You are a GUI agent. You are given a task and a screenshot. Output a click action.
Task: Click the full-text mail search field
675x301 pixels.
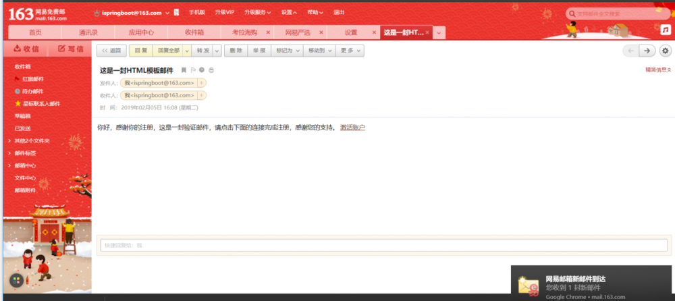point(620,13)
